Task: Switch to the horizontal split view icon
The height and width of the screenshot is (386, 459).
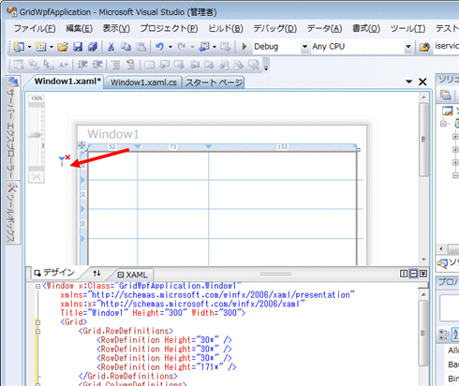Action: pyautogui.click(x=413, y=274)
